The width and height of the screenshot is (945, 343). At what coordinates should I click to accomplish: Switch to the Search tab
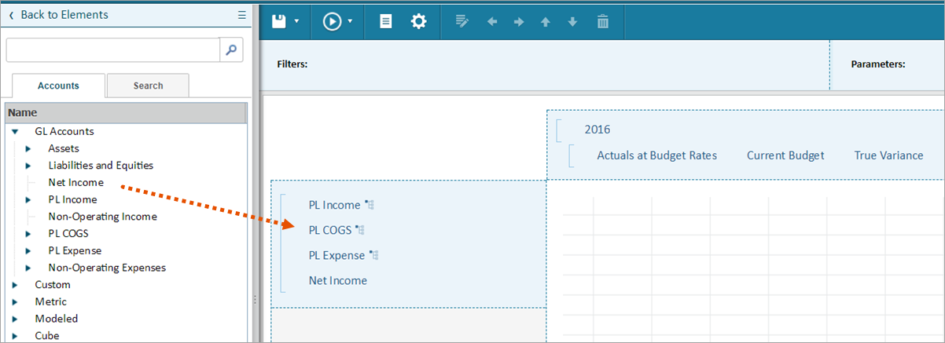click(148, 86)
